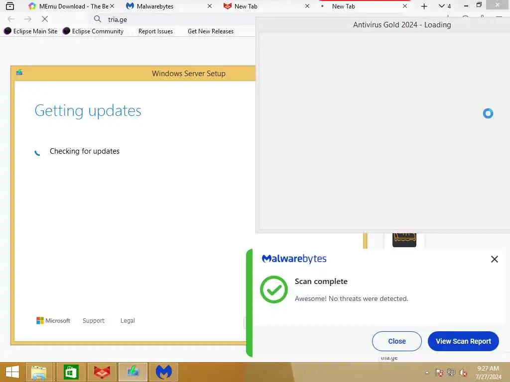This screenshot has width=510, height=382.
Task: Open Get New Releases bookmark
Action: click(x=211, y=31)
